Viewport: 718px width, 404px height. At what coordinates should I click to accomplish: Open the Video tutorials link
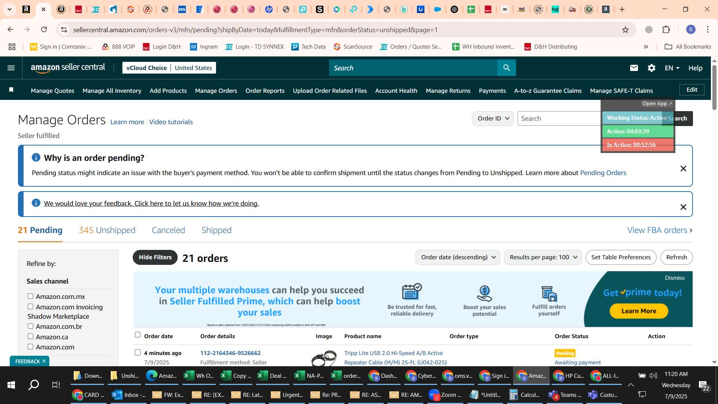[171, 122]
